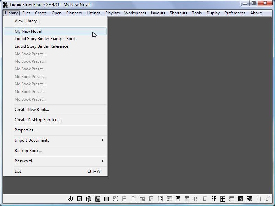The width and height of the screenshot is (275, 206).
Task: Click the four-squares tile icon in toolbar
Action: 223,199
